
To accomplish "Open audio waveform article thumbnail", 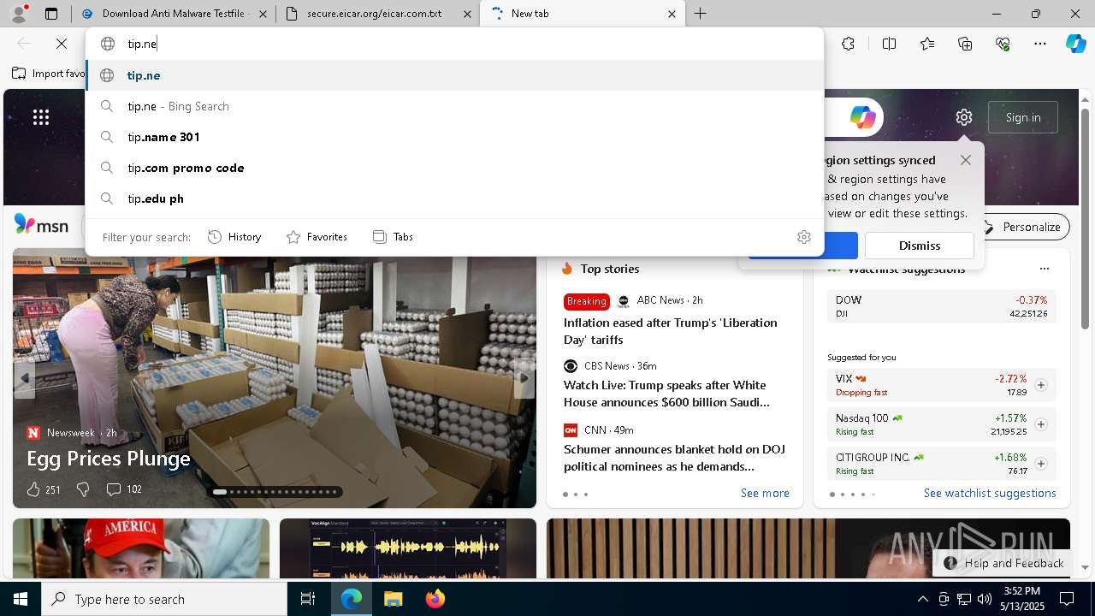I will point(408,548).
